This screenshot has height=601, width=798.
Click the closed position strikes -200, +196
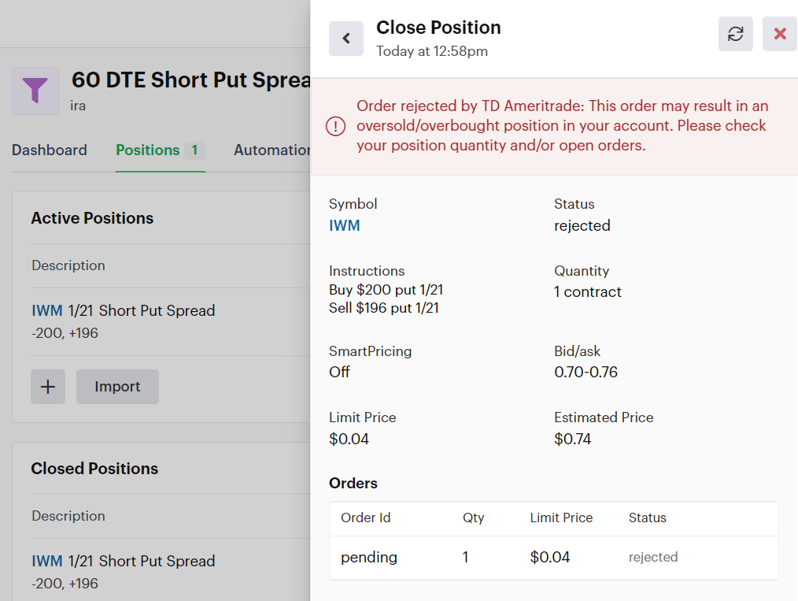click(x=65, y=584)
